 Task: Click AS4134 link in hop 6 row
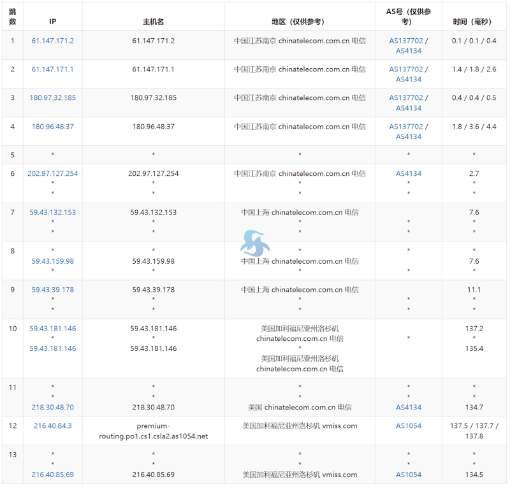pos(409,173)
